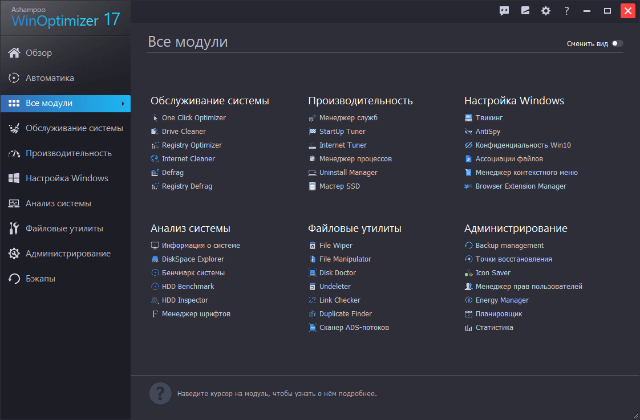The width and height of the screenshot is (640, 420).
Task: Go to the "Обзор" section
Action: [65, 52]
